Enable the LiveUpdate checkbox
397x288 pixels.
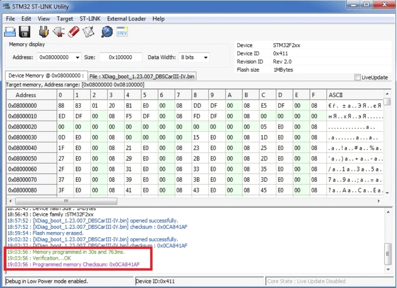[357, 77]
